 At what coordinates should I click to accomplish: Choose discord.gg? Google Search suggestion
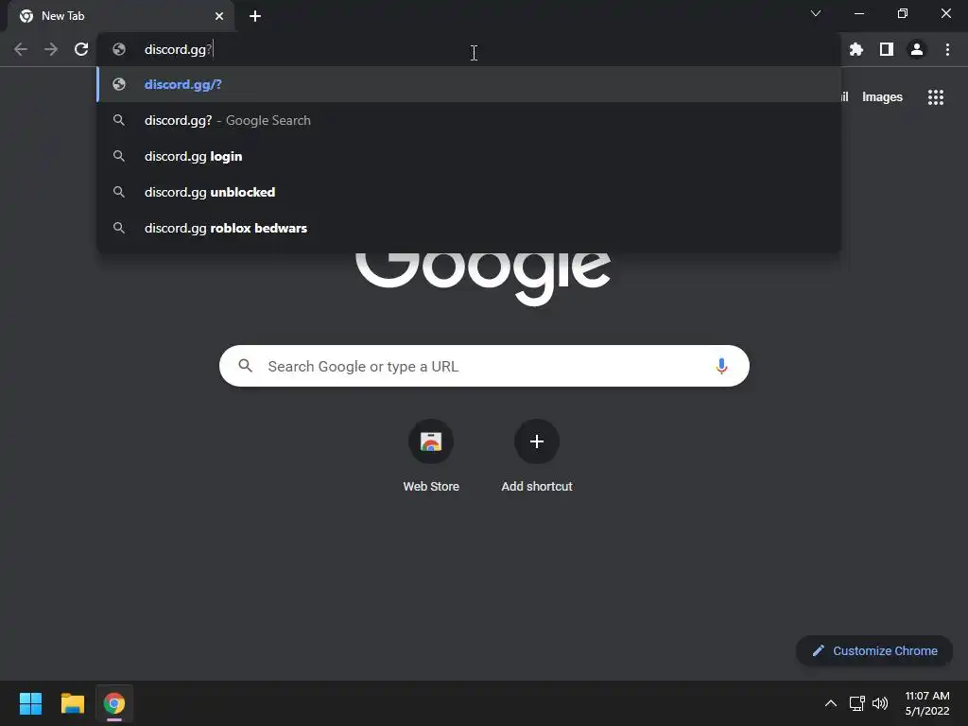[469, 120]
